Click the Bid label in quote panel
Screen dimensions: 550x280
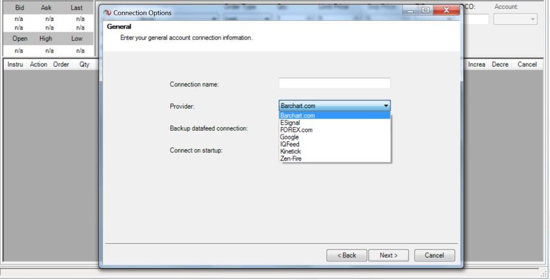(20, 8)
